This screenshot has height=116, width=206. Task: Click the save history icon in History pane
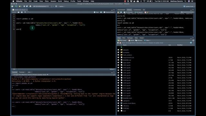121,12
